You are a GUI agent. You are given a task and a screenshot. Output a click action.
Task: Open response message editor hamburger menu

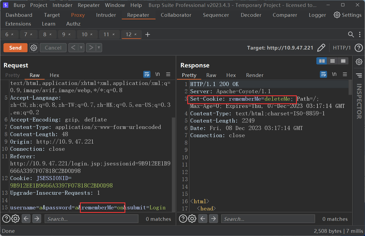345,74
